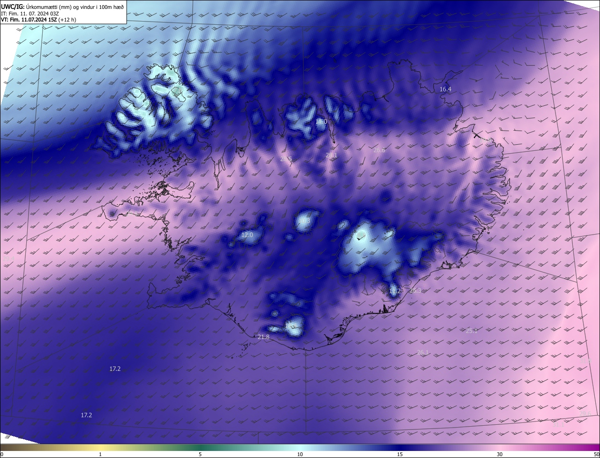The image size is (600, 458).
Task: Click the 50 tick on the color scale
Action: click(x=596, y=454)
